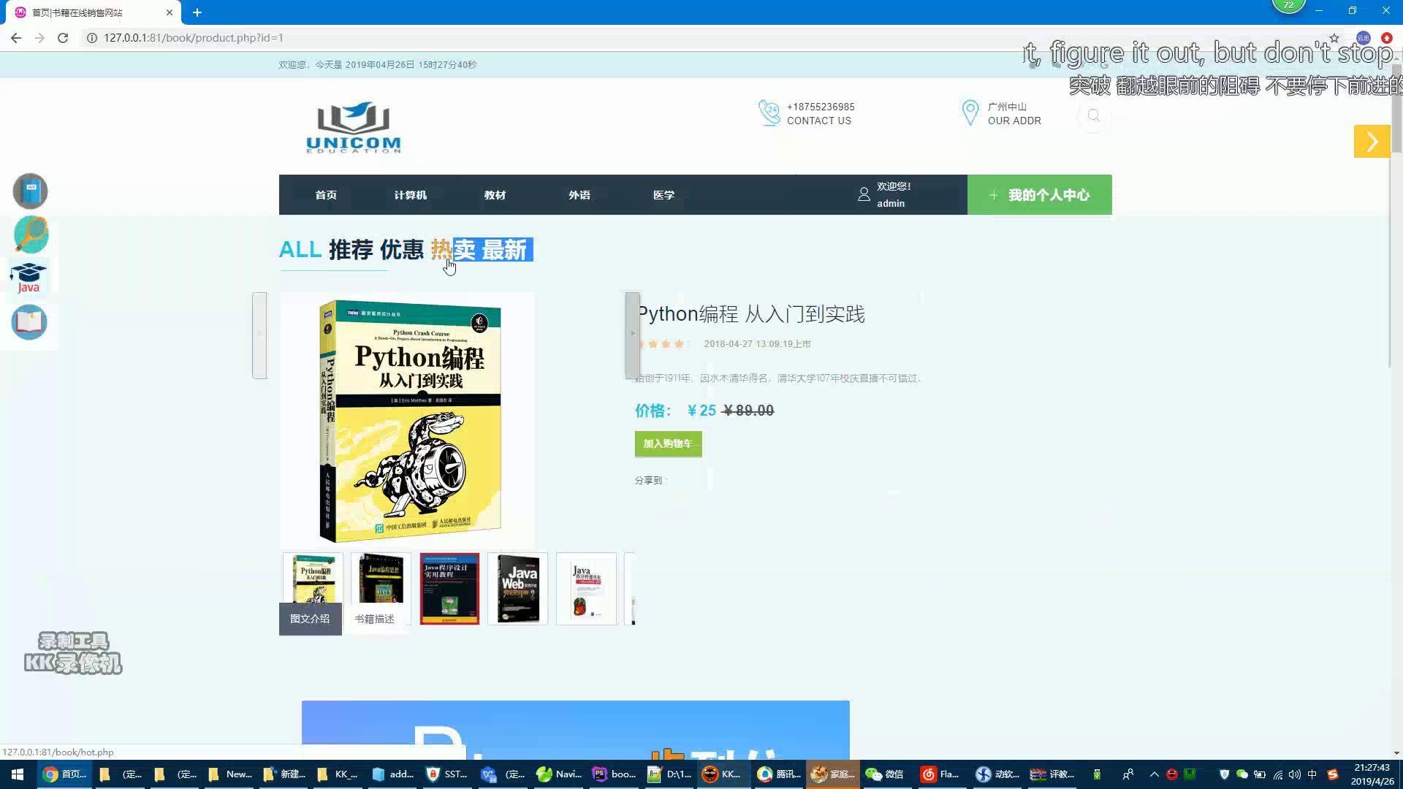The height and width of the screenshot is (789, 1403).
Task: Click the browser back arrow
Action: (16, 38)
